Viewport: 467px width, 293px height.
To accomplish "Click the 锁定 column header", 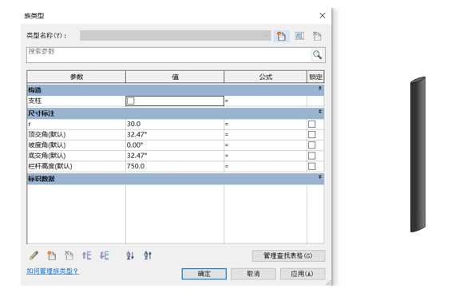I will [315, 77].
